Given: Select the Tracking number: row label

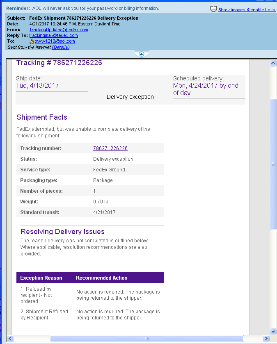Looking at the screenshot, I should [x=41, y=148].
